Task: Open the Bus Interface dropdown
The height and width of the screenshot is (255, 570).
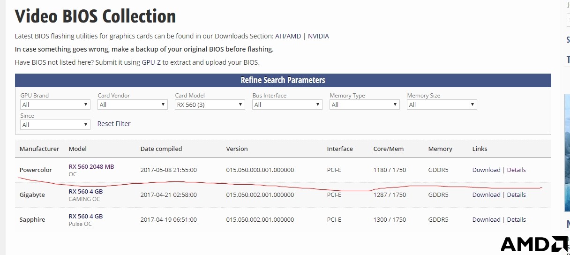Action: (x=287, y=105)
